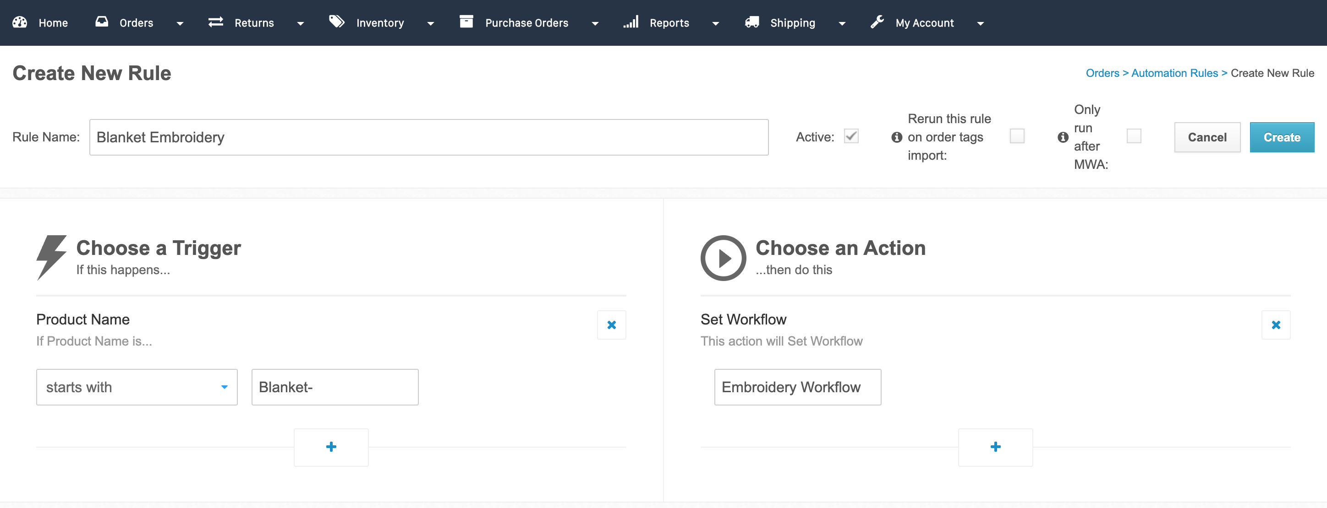Click the 'Choose a Trigger' heading
Screen dimensions: 1327x508
(x=159, y=248)
